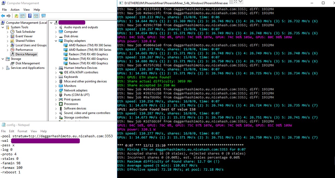Click the Notepad icon in config title bar
This screenshot has width=335, height=178.
tap(4, 125)
